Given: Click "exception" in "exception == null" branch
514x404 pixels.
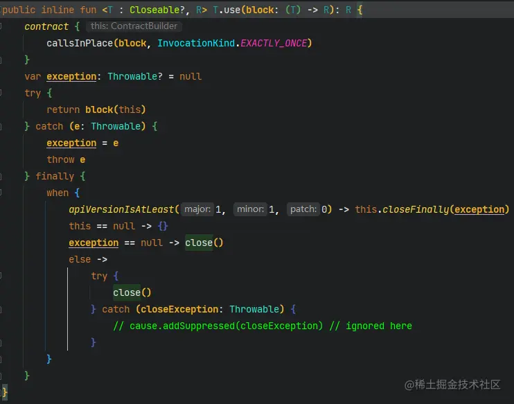Looking at the screenshot, I should [x=94, y=243].
